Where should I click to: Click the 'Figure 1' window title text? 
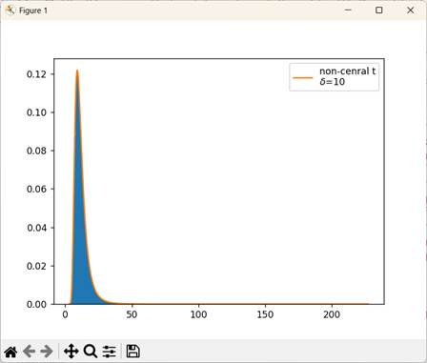33,10
